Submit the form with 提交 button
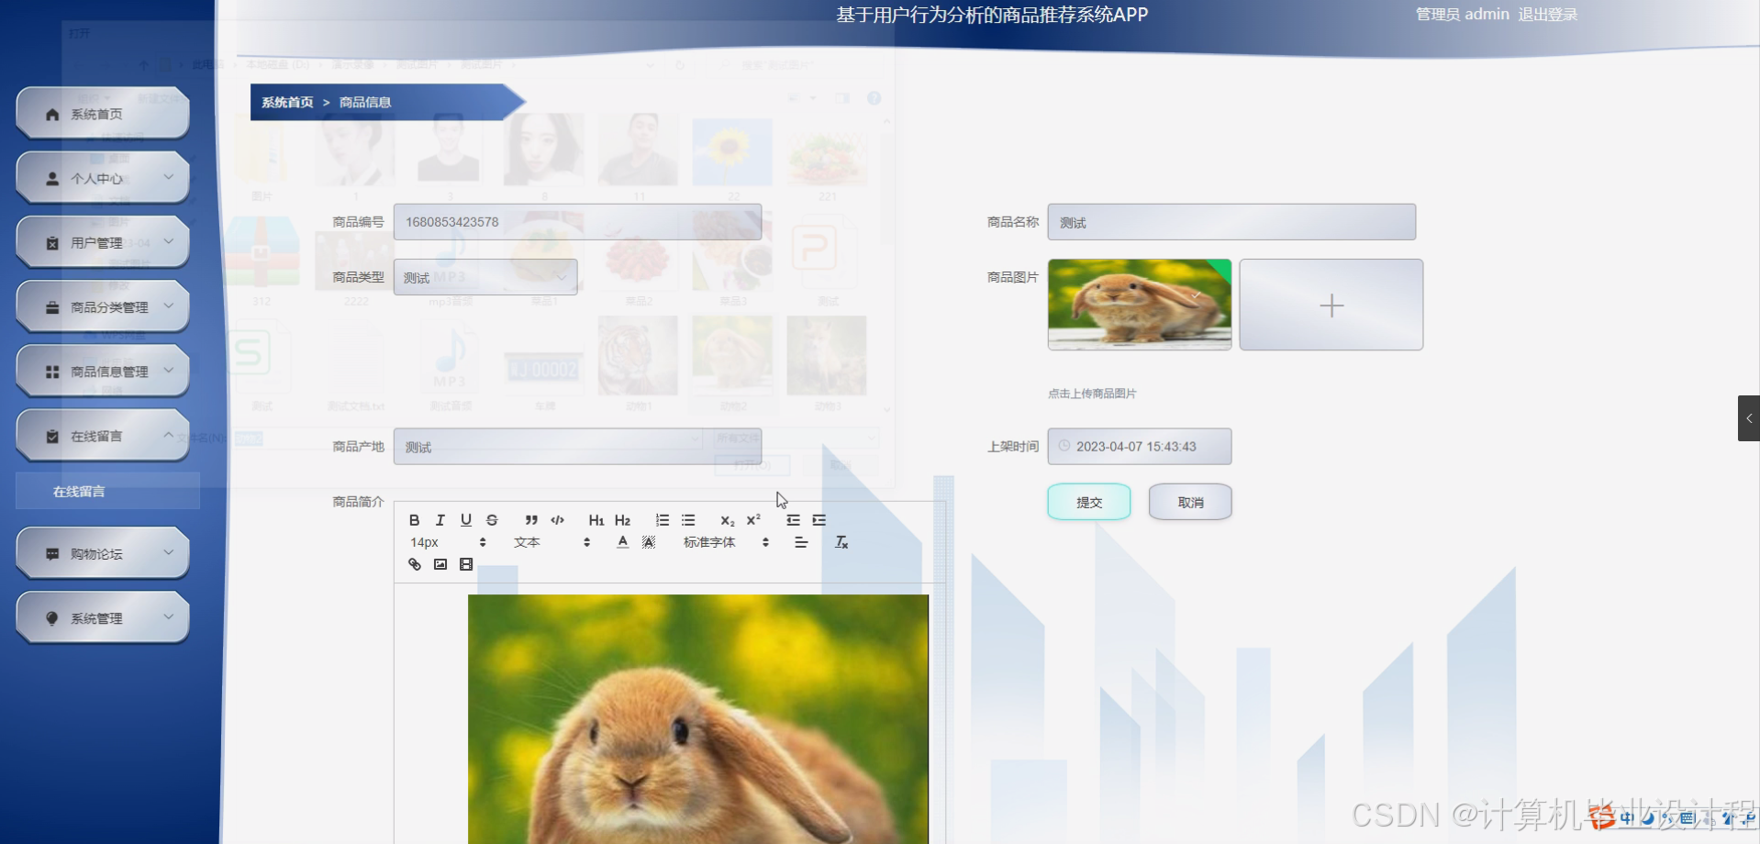This screenshot has width=1760, height=844. (x=1089, y=502)
